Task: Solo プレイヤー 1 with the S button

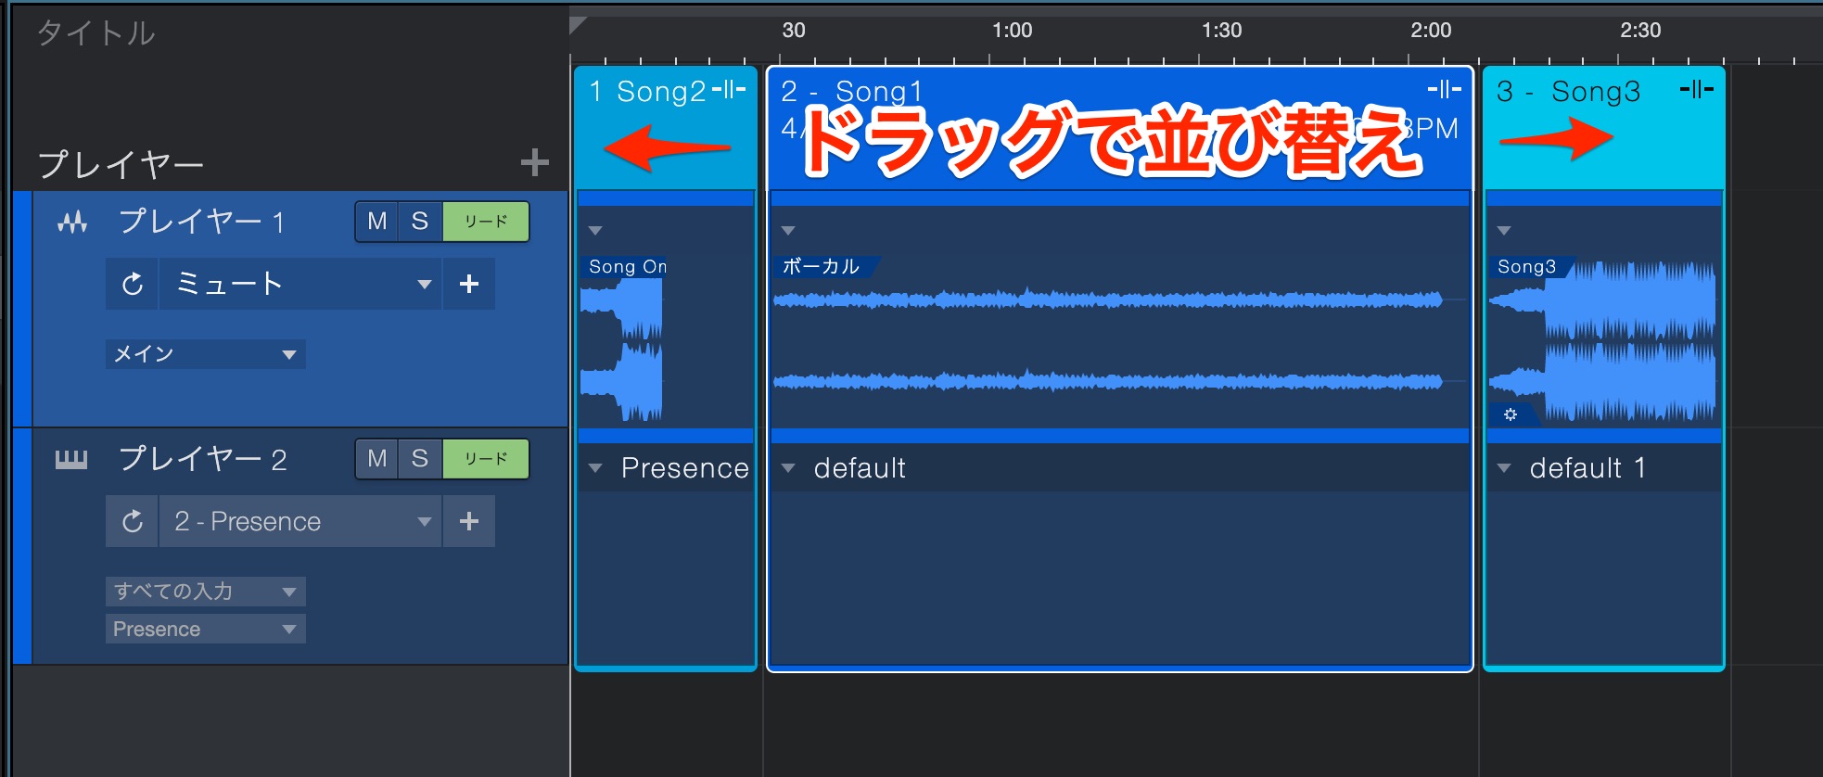Action: pyautogui.click(x=420, y=222)
